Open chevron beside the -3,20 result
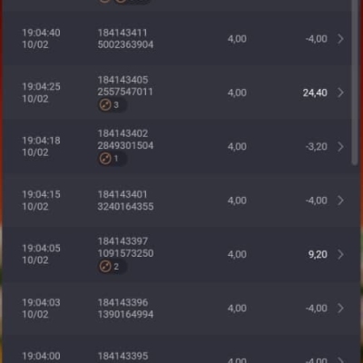The width and height of the screenshot is (363, 363). click(x=340, y=147)
